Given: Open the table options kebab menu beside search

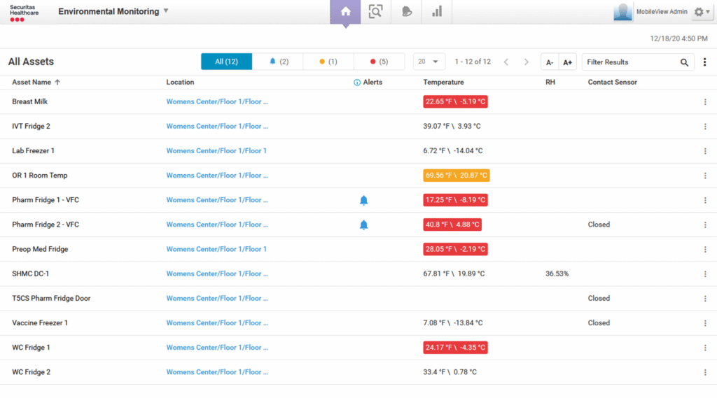Looking at the screenshot, I should tap(704, 62).
